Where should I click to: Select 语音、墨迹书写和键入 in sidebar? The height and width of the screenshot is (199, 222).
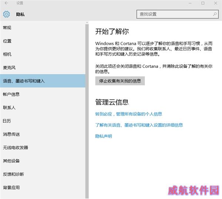[43, 81]
